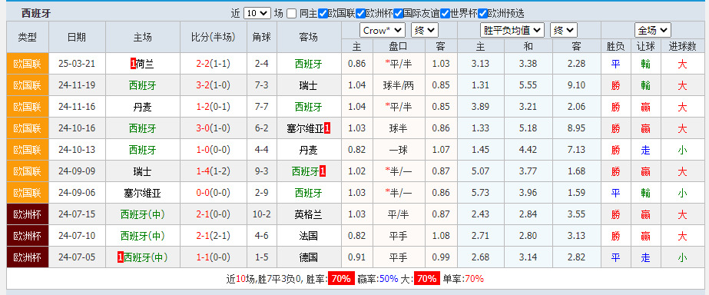Viewport: 709px width, 295px height.
Task: Click score 1-1(0-0) in 24-07-05 row
Action: click(x=214, y=257)
